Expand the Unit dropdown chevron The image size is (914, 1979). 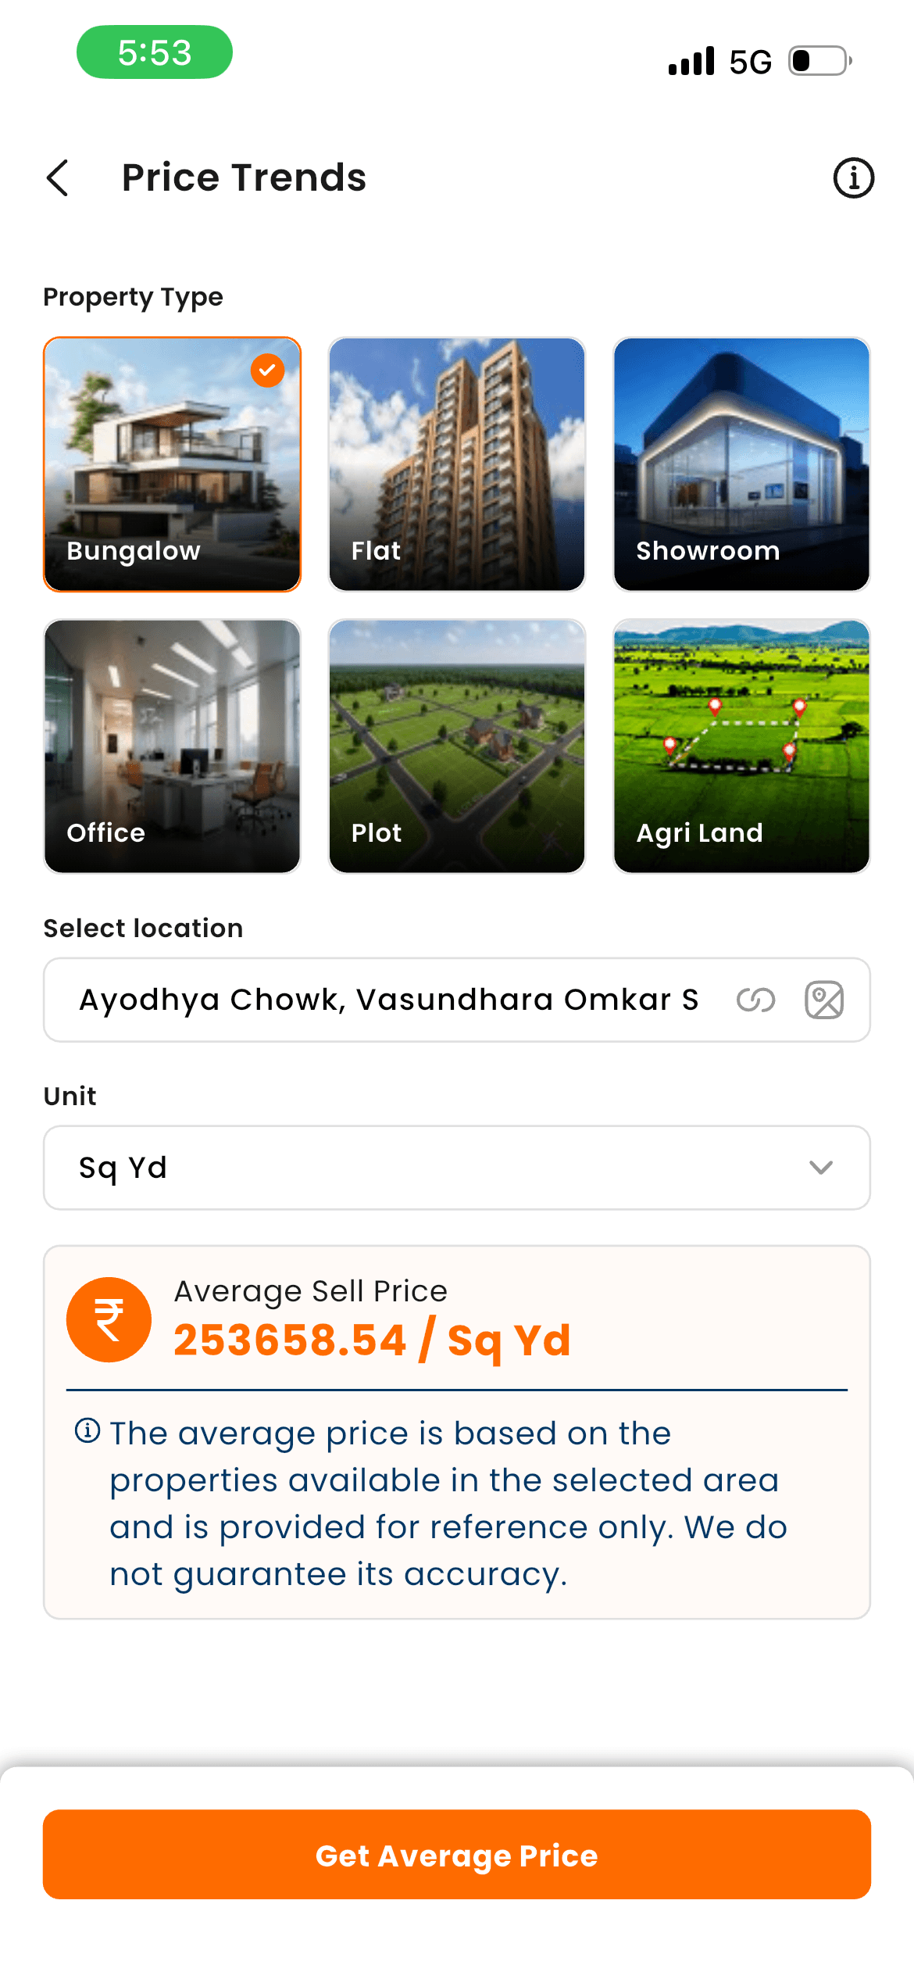pos(821,1168)
